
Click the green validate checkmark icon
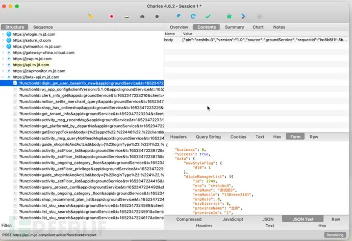click(208, 16)
